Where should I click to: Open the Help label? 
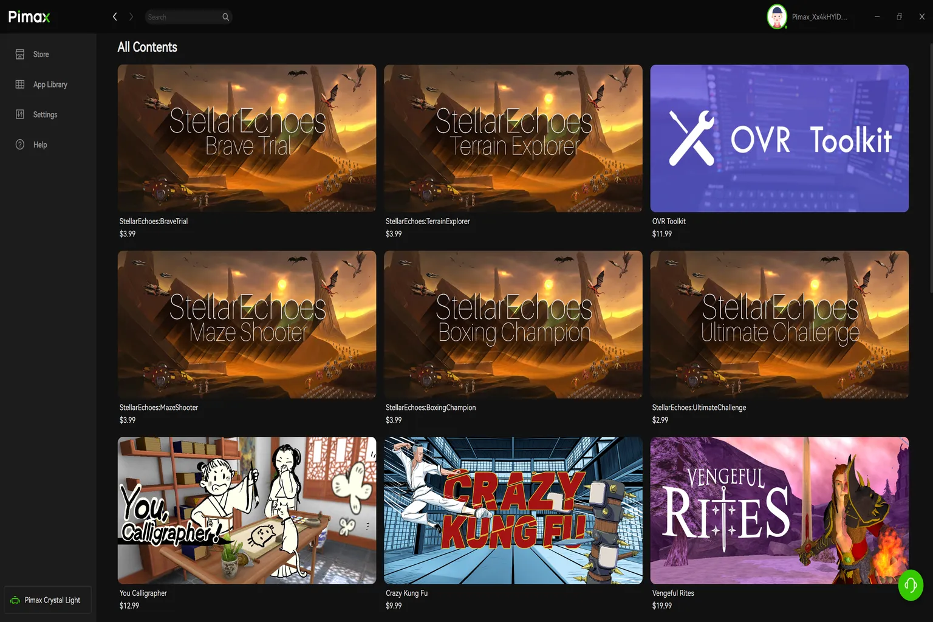[40, 145]
